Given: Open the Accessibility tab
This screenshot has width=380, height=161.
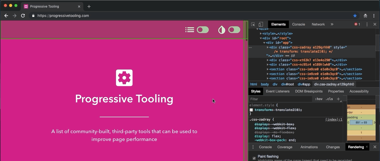Looking at the screenshot, I should pos(359,91).
